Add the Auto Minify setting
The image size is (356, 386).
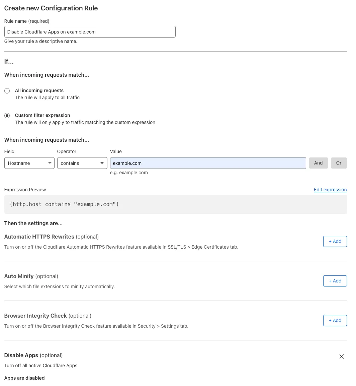335,281
